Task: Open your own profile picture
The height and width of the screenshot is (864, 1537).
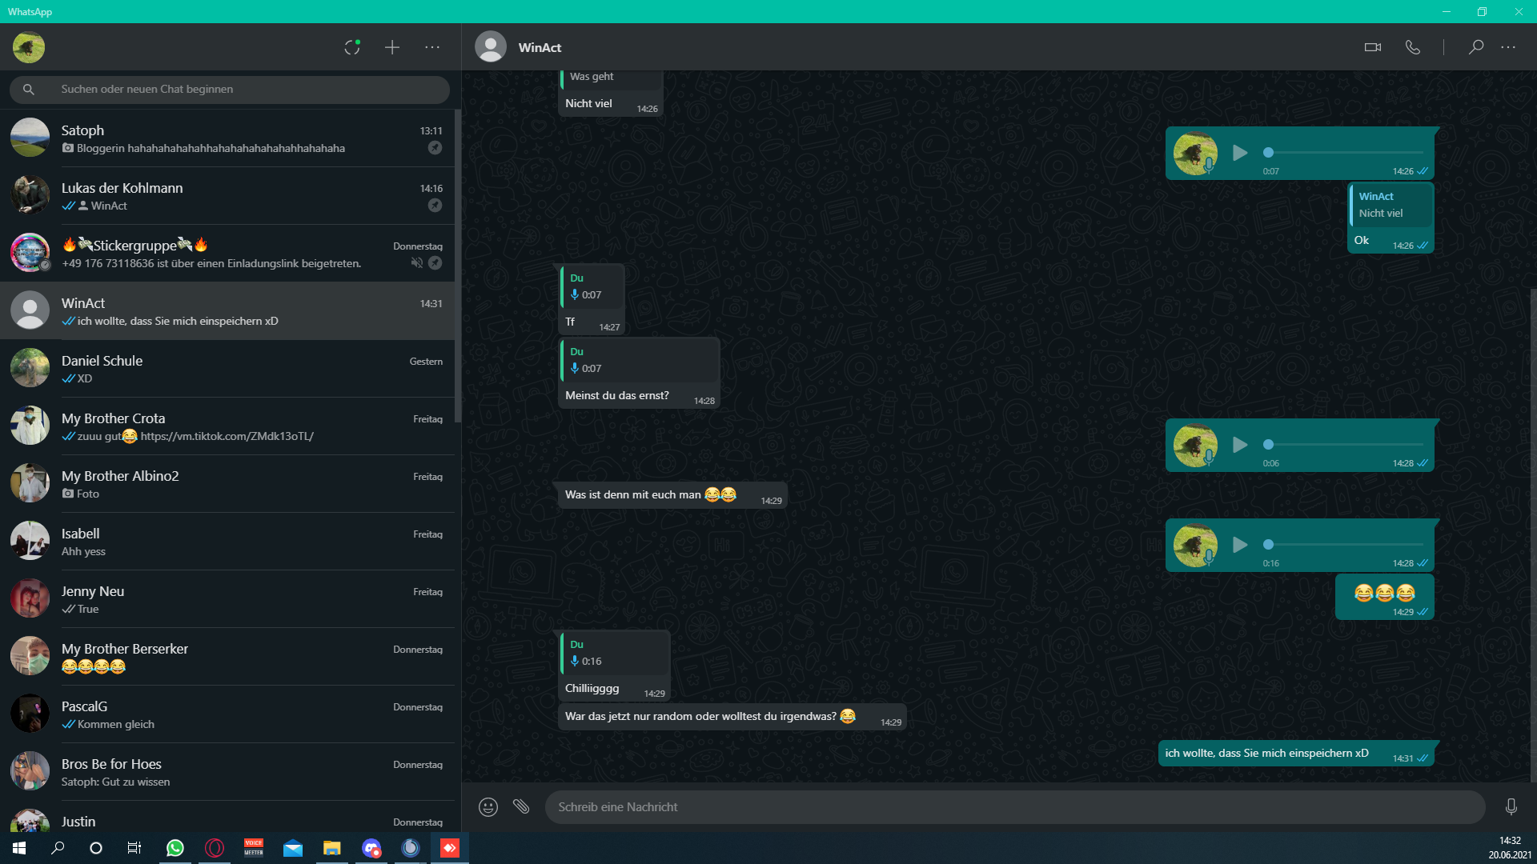Action: coord(29,47)
